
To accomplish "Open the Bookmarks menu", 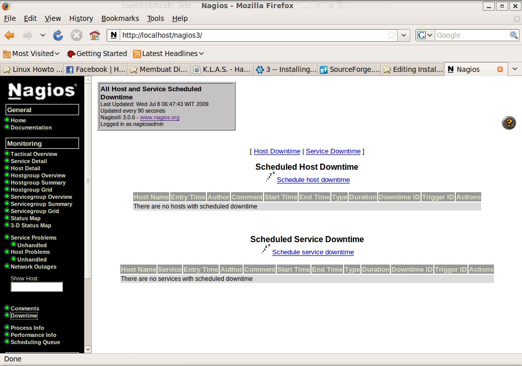I will point(120,18).
